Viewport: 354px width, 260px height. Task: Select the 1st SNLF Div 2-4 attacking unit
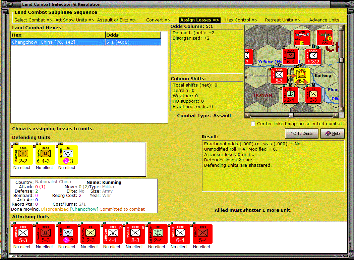(158, 234)
